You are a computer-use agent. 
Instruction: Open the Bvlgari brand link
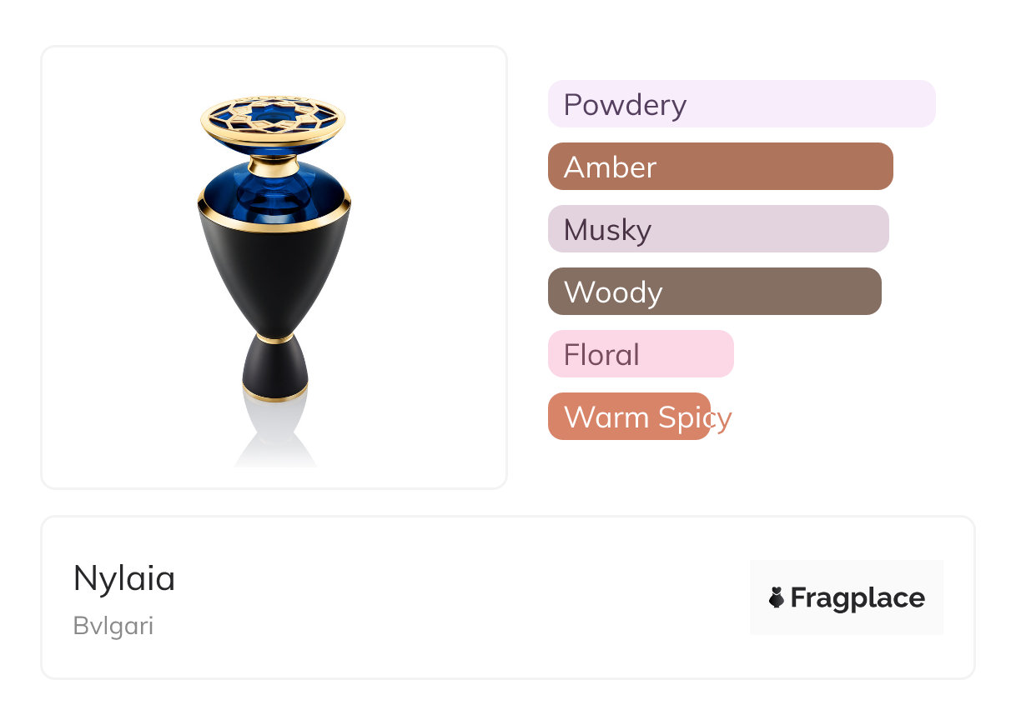113,626
